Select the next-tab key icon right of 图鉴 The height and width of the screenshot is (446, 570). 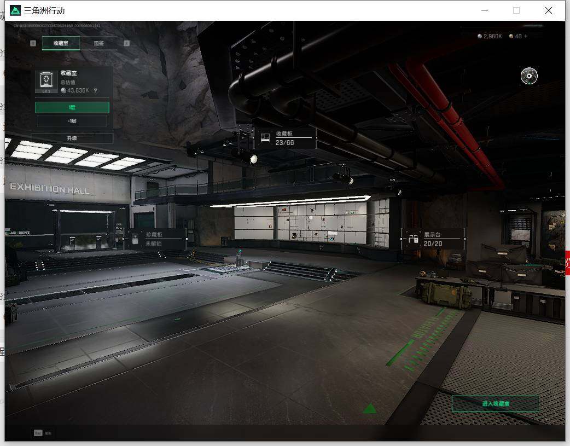(126, 43)
